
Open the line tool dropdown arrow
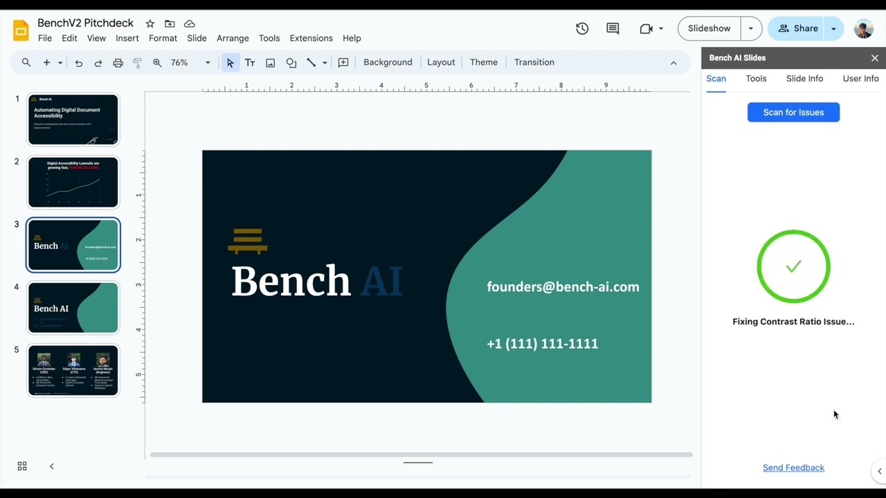324,62
